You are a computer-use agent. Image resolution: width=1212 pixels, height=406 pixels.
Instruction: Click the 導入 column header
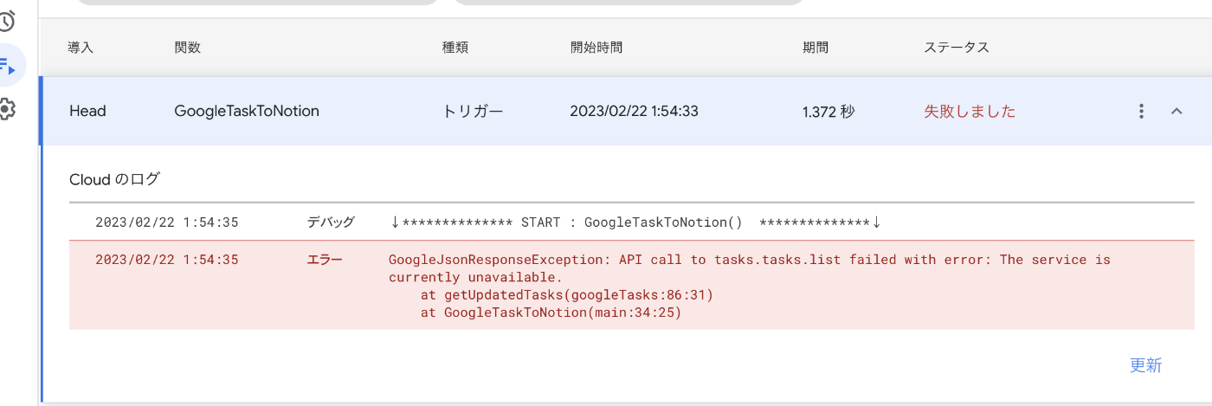point(81,48)
